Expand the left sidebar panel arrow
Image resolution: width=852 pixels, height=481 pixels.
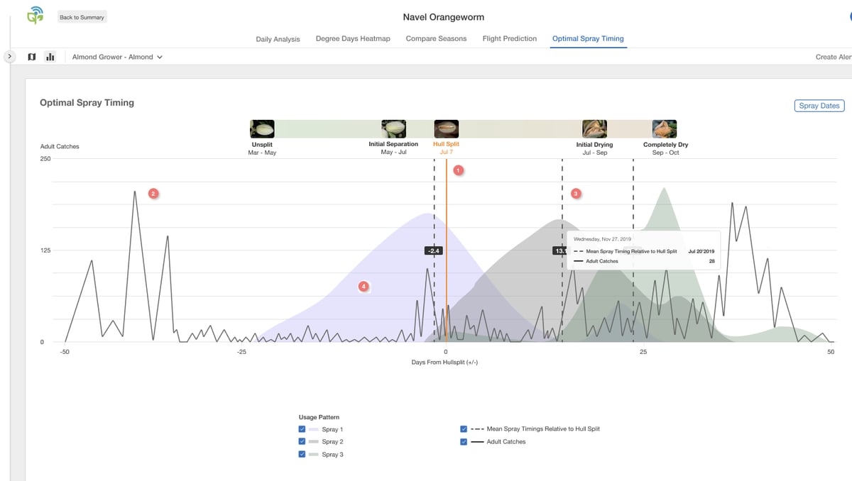9,56
